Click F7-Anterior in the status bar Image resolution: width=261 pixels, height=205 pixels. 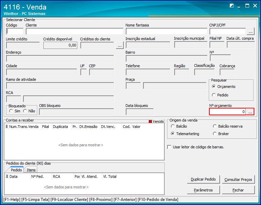[x=125, y=200]
